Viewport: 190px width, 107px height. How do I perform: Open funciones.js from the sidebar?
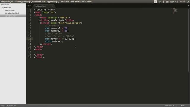point(10,10)
